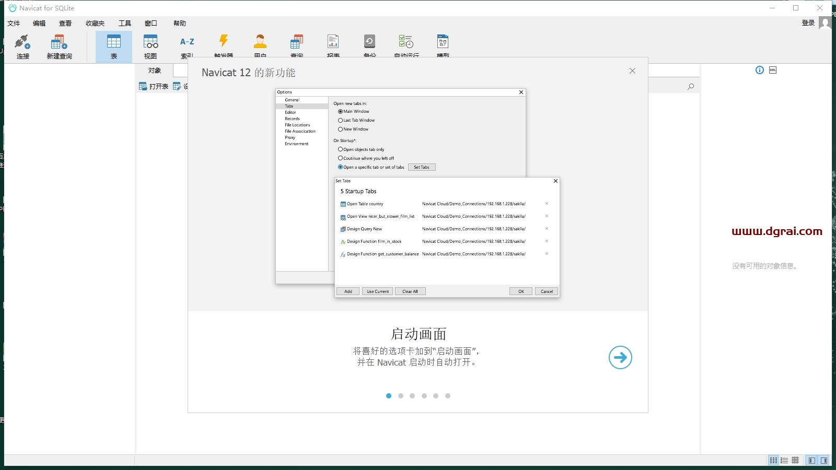Click the 连接 plug icon in the toolbar
Screen dimensions: 836x470
click(22, 42)
